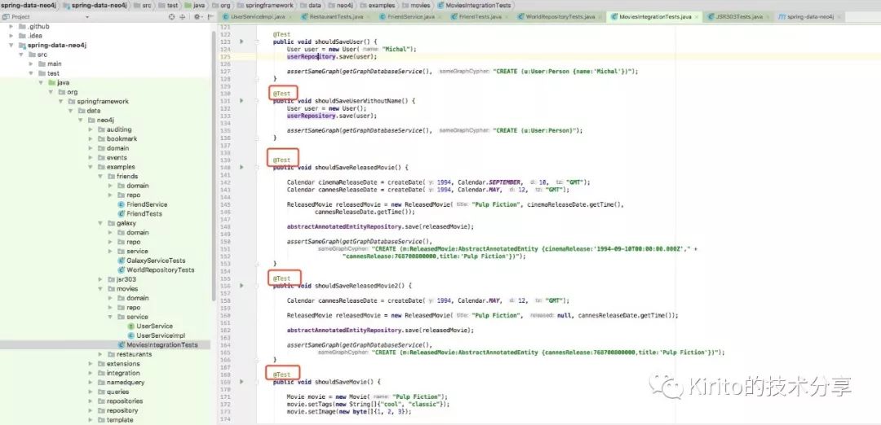Collapse the spring-data-neo4j root node
The width and height of the screenshot is (881, 425).
[x=11, y=46]
